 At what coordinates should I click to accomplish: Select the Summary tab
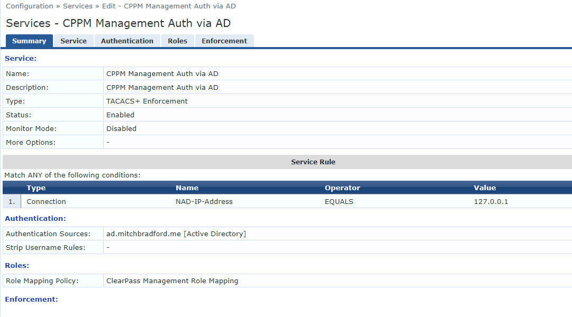[29, 41]
